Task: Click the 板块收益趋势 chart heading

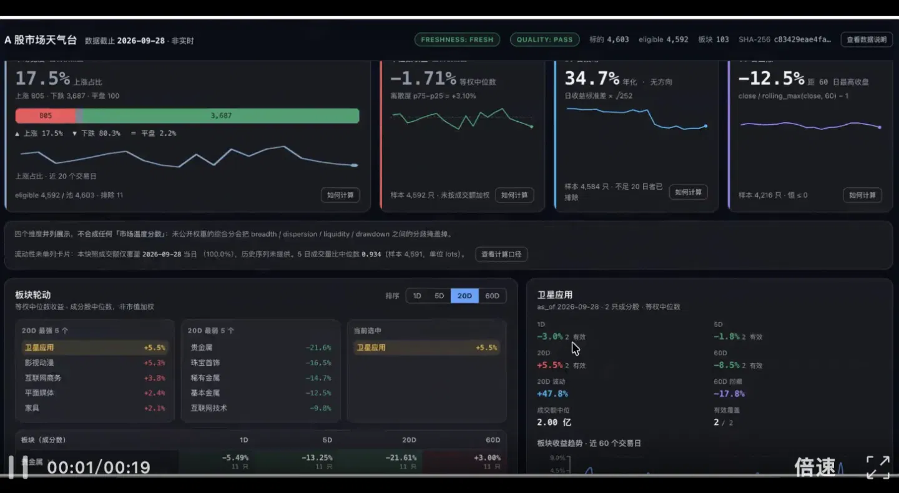Action: coord(589,443)
